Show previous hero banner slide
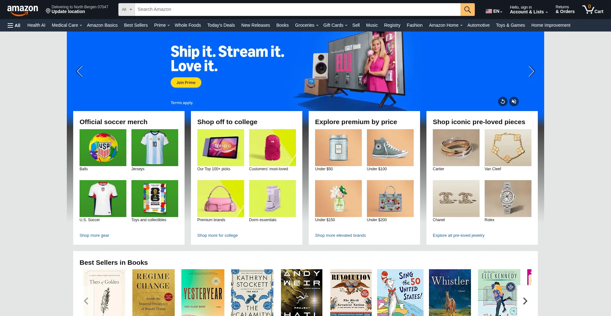Screen dimensions: 611x316 (80, 71)
